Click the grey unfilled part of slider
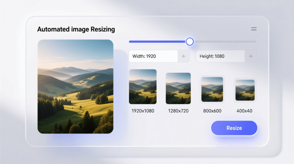Screen dimensions: 294x164 click(225, 42)
